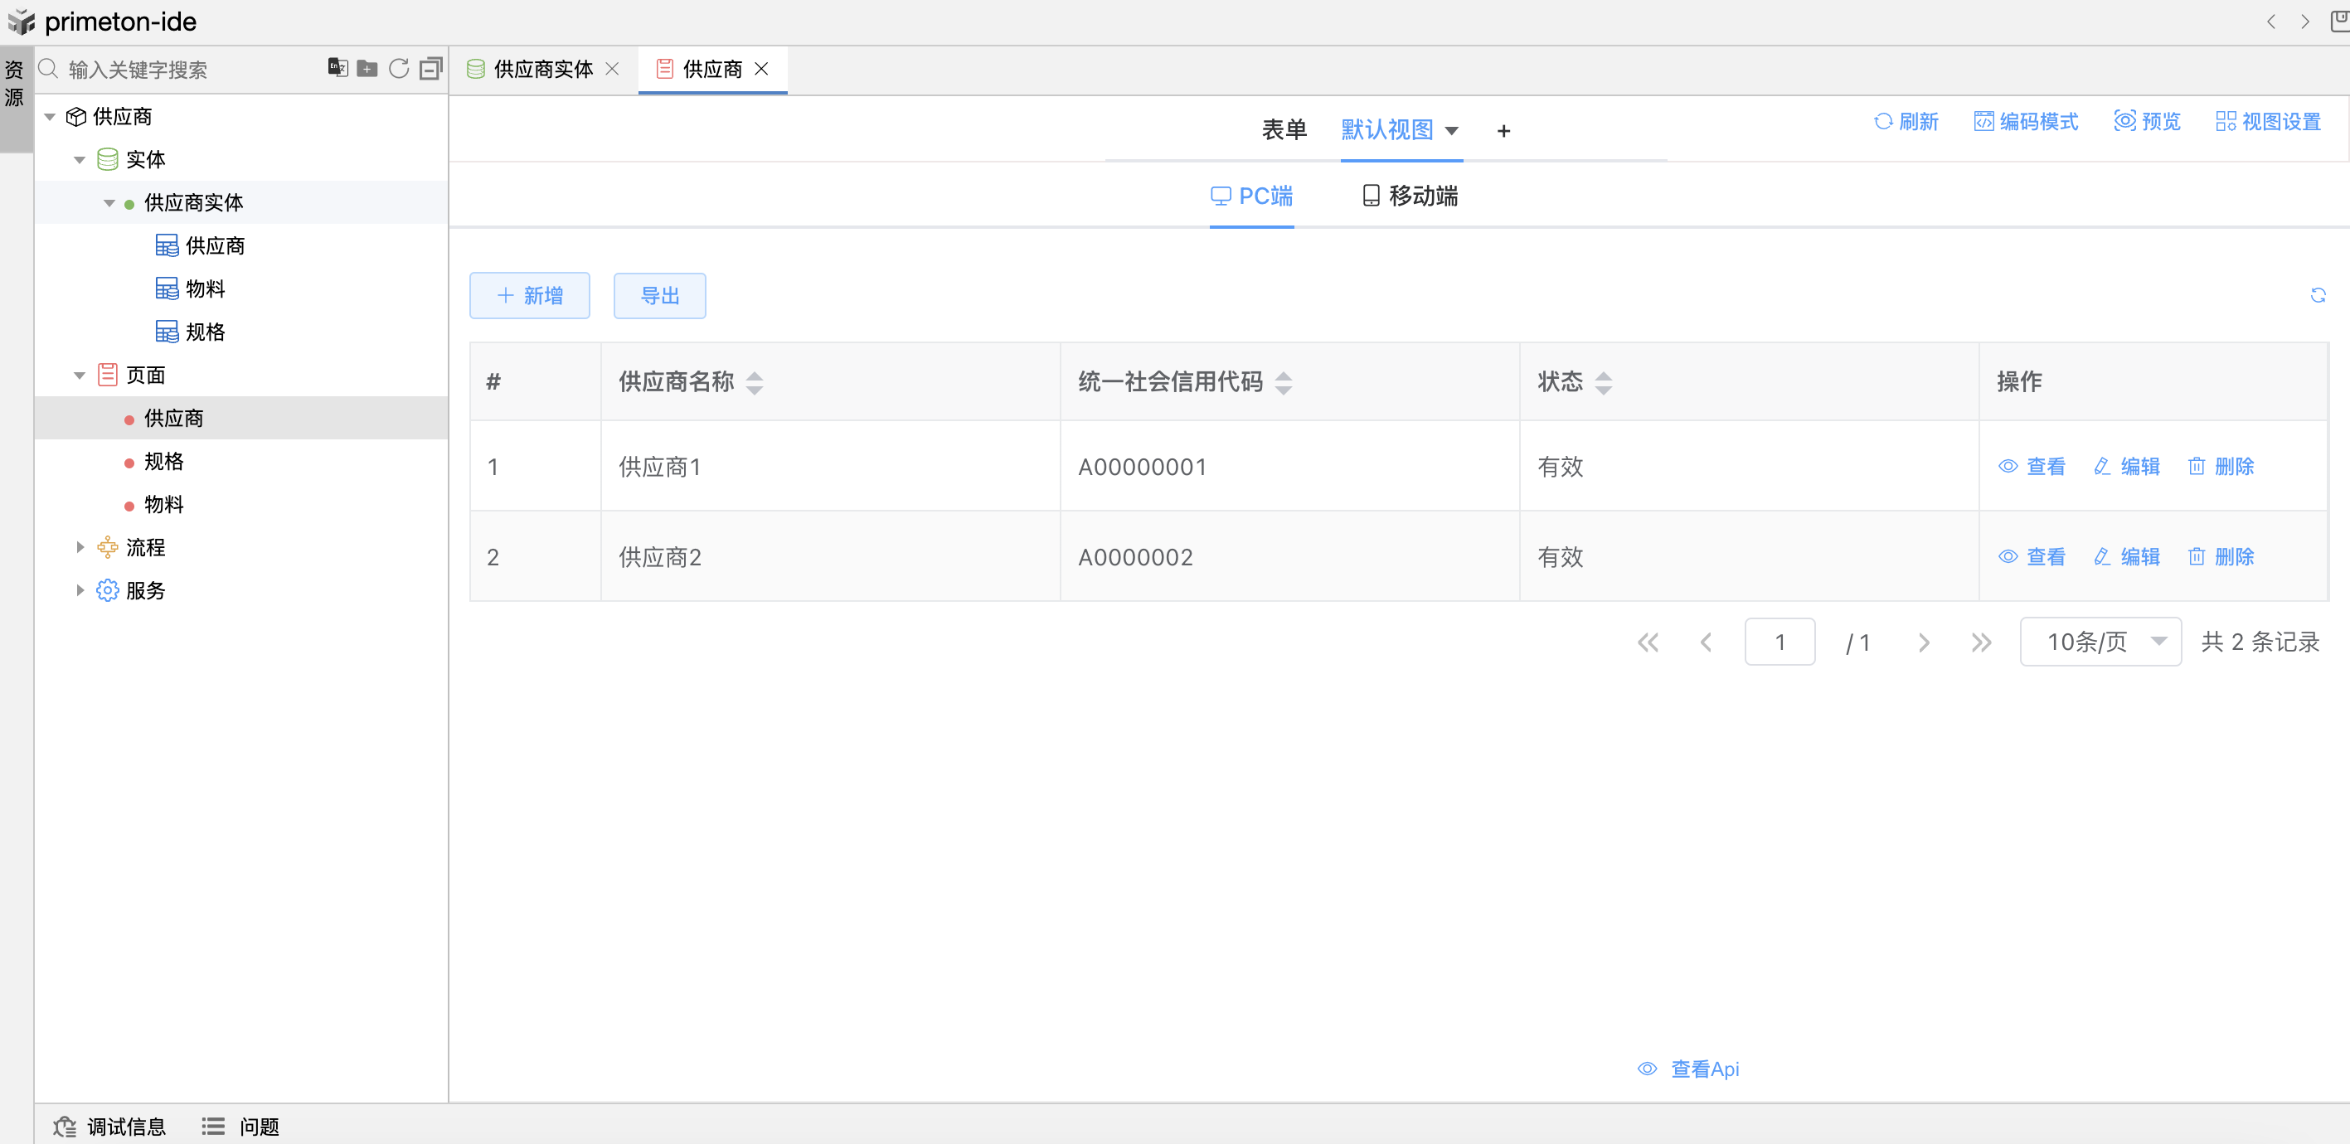The image size is (2350, 1144).
Task: Open 编码模式 (code mode) for the page
Action: pyautogui.click(x=2026, y=121)
